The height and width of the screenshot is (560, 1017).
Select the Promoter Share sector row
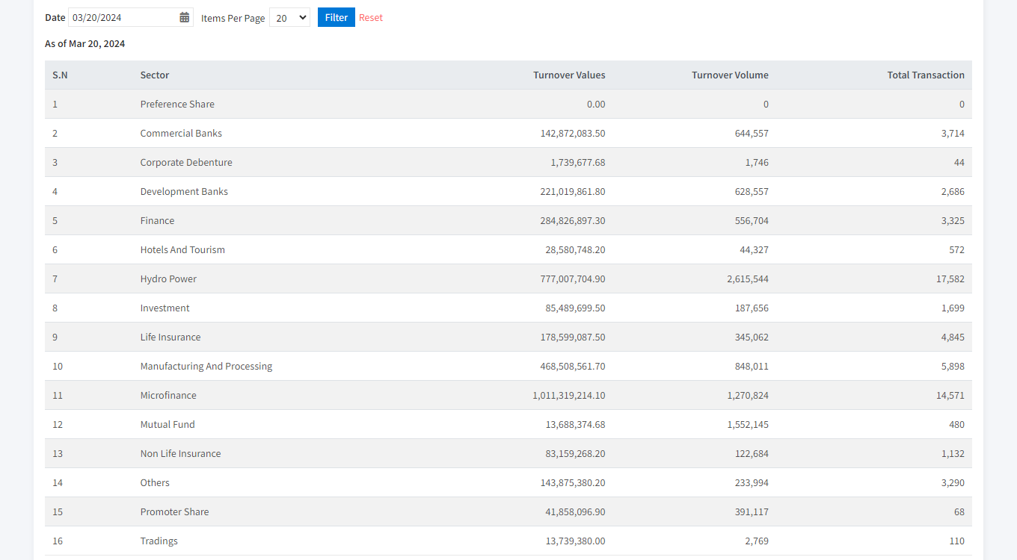coord(174,512)
